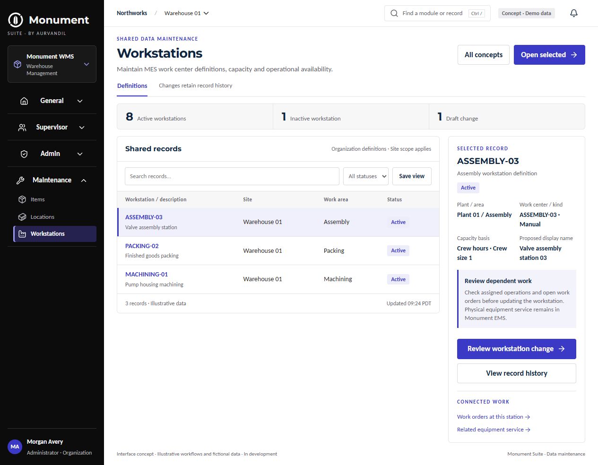Click Packing work area cell
Screen dimensions: 598x465
point(334,251)
